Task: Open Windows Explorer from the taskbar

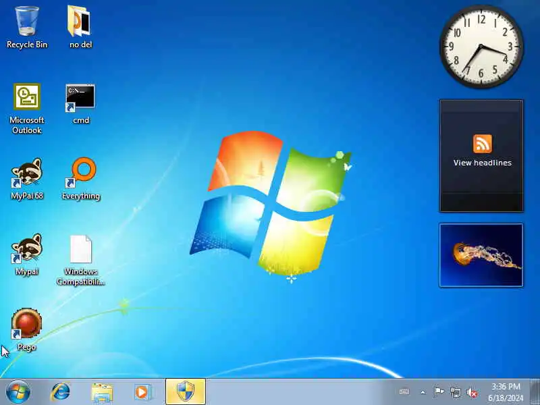Action: click(102, 392)
